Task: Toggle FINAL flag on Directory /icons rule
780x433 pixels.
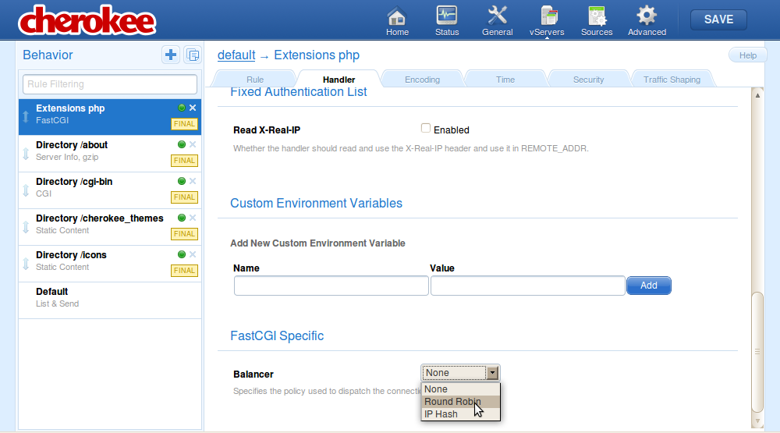Action: click(184, 270)
